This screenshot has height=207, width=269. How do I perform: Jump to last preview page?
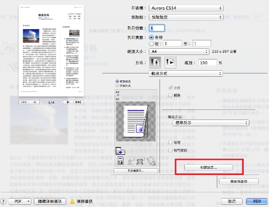point(78,102)
